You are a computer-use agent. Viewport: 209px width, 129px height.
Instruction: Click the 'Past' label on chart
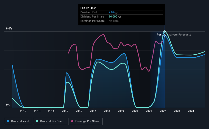160,35
